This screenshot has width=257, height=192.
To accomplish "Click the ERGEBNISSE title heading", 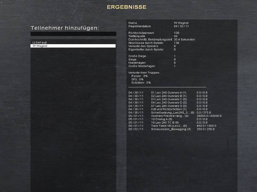I will (127, 7).
